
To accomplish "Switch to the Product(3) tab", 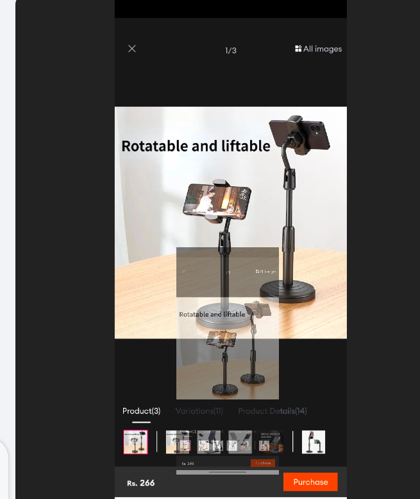I will click(x=141, y=411).
